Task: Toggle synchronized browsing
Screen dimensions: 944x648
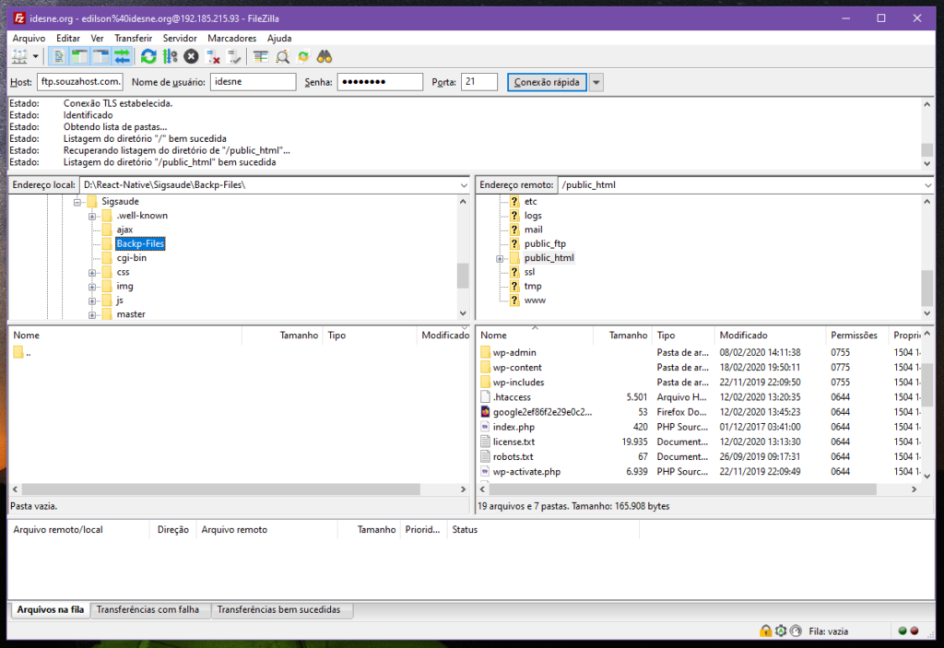Action: 303,56
